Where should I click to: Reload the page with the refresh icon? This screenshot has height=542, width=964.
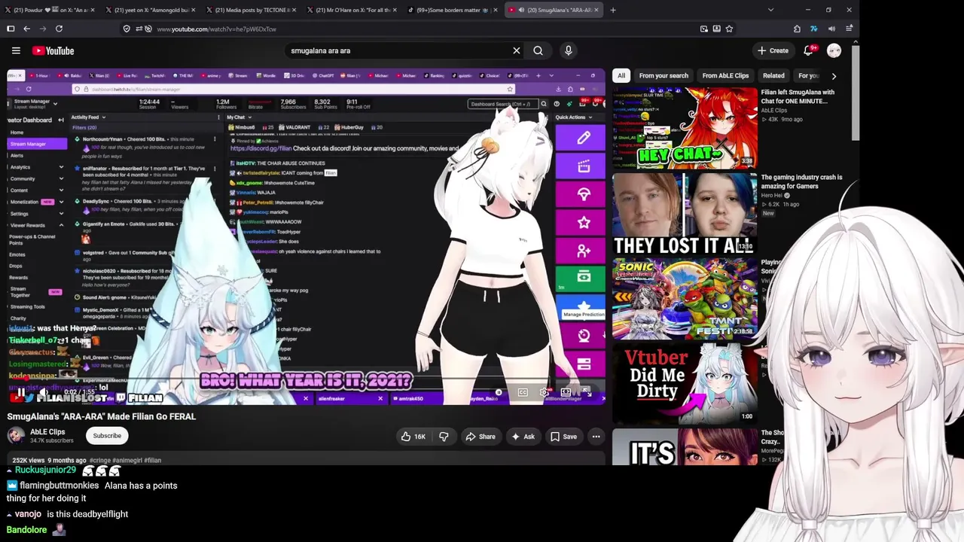[x=59, y=29]
